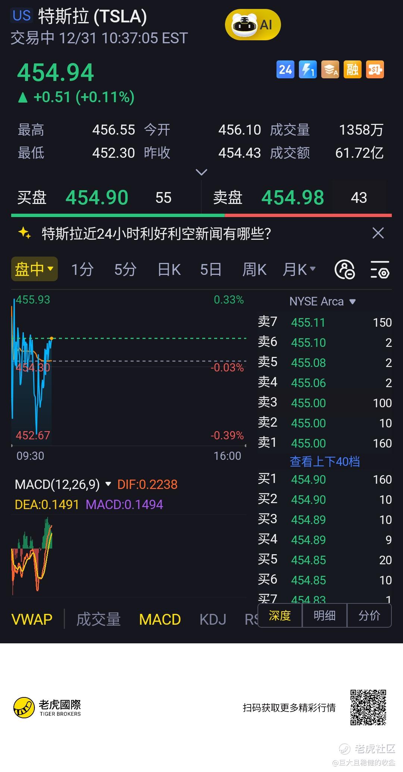Switch to the 日K chart
This screenshot has width=403, height=772.
(x=169, y=269)
